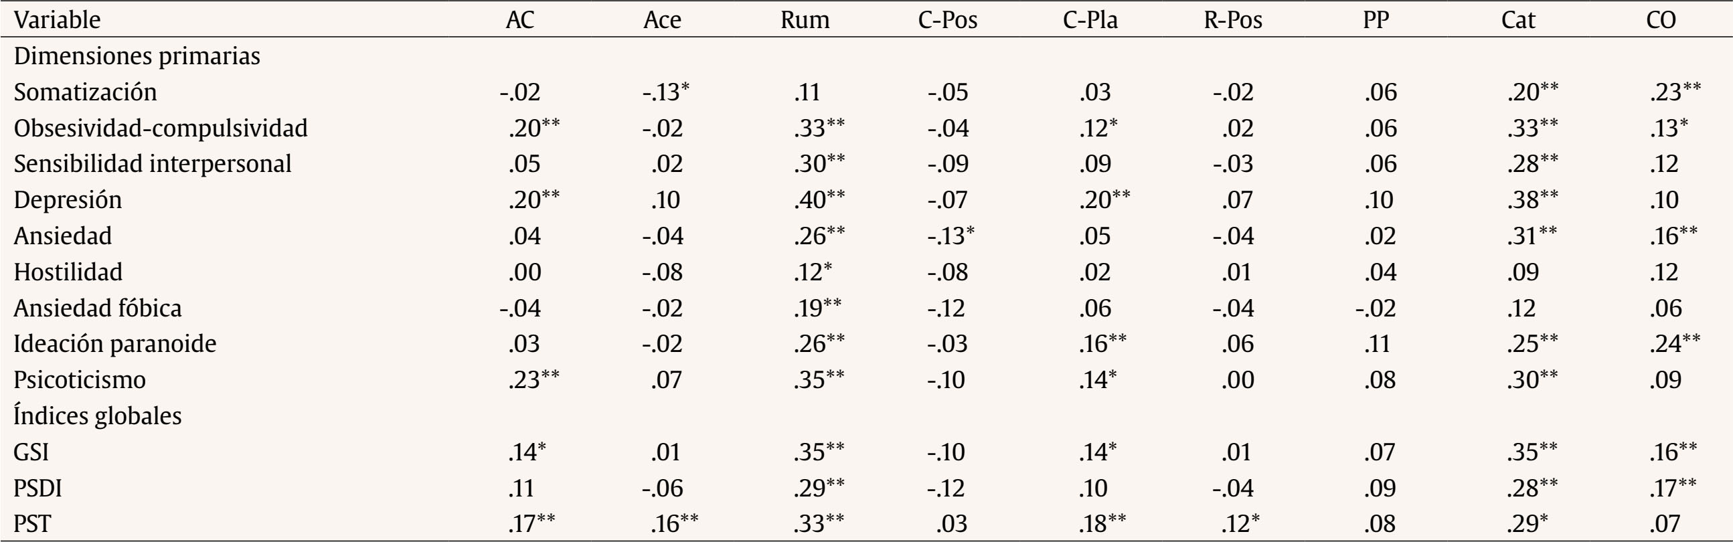Click the 'Somatización' row label
1733x542 pixels.
[85, 92]
